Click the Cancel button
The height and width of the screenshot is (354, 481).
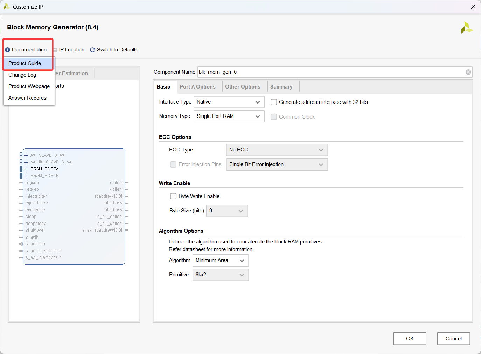[x=453, y=339]
